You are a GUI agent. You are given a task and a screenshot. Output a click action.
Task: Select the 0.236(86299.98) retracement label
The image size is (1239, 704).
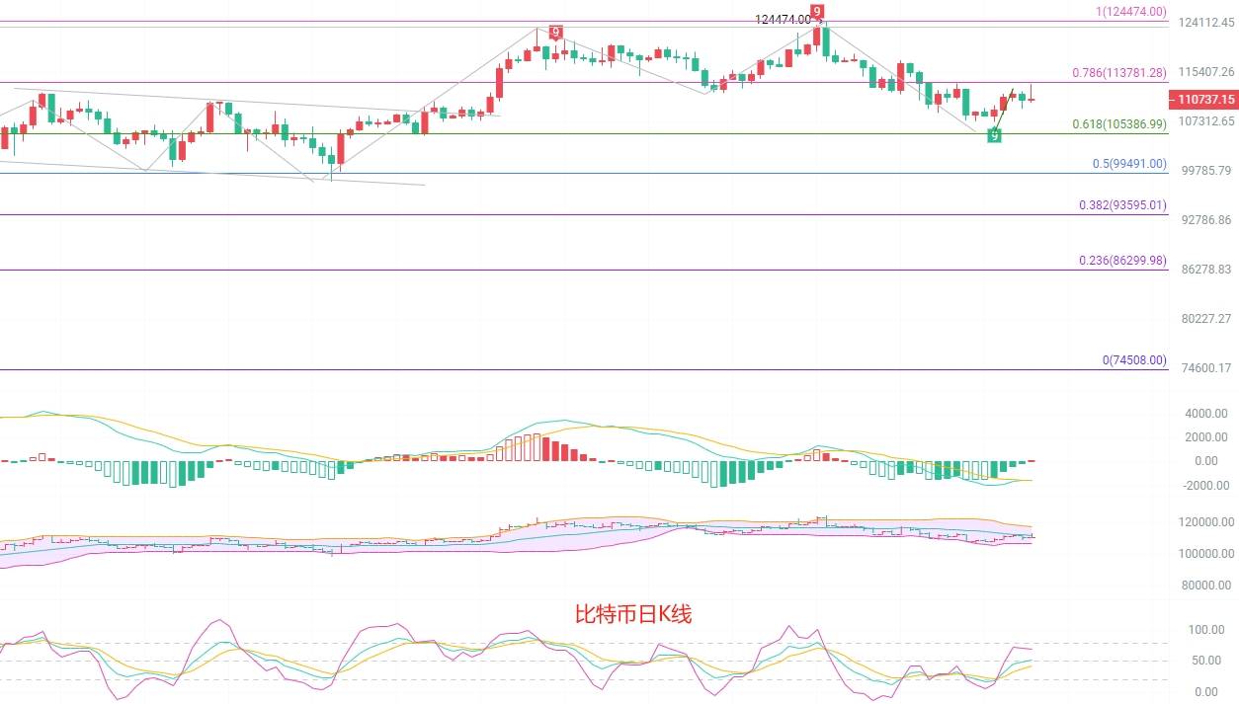(1121, 261)
